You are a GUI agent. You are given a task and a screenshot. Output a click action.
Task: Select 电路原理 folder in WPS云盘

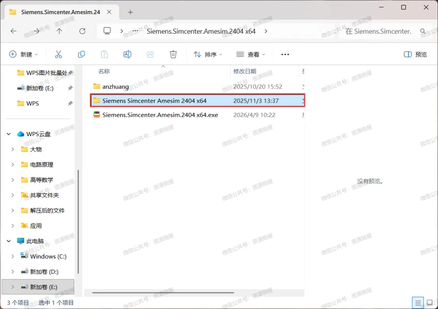click(x=37, y=165)
